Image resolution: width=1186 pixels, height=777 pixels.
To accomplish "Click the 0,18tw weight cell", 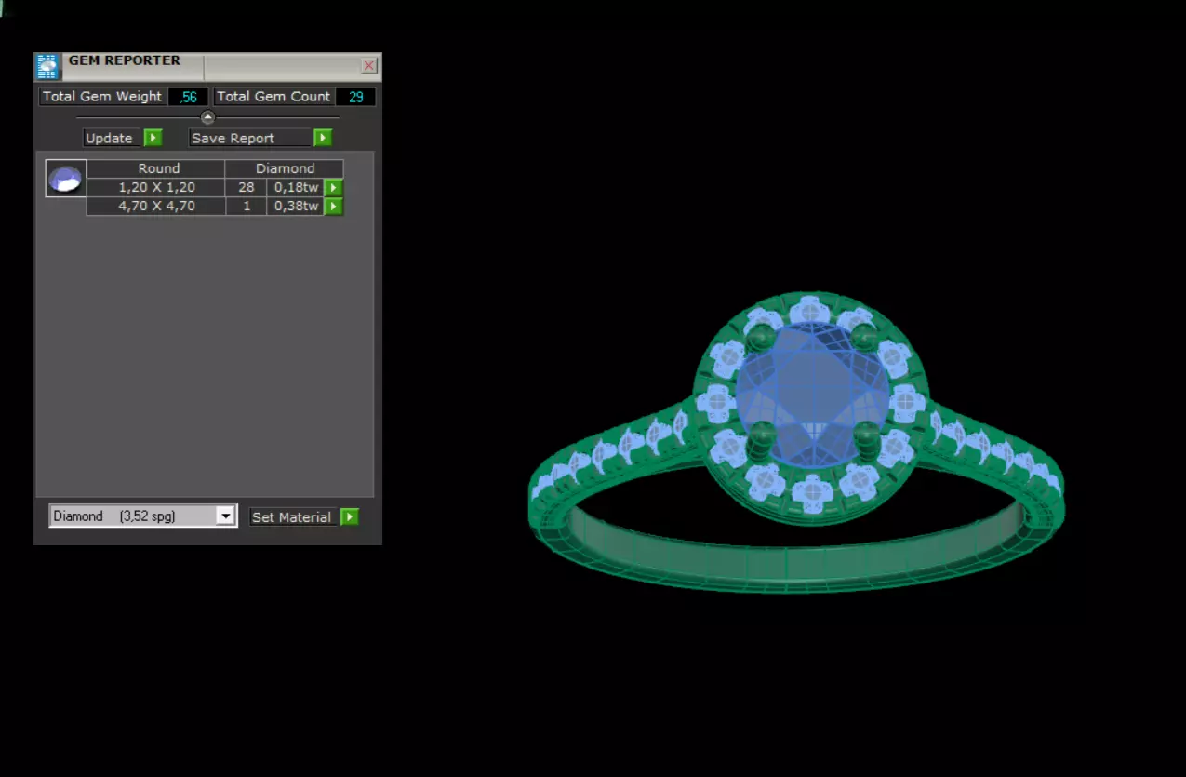I will point(296,187).
